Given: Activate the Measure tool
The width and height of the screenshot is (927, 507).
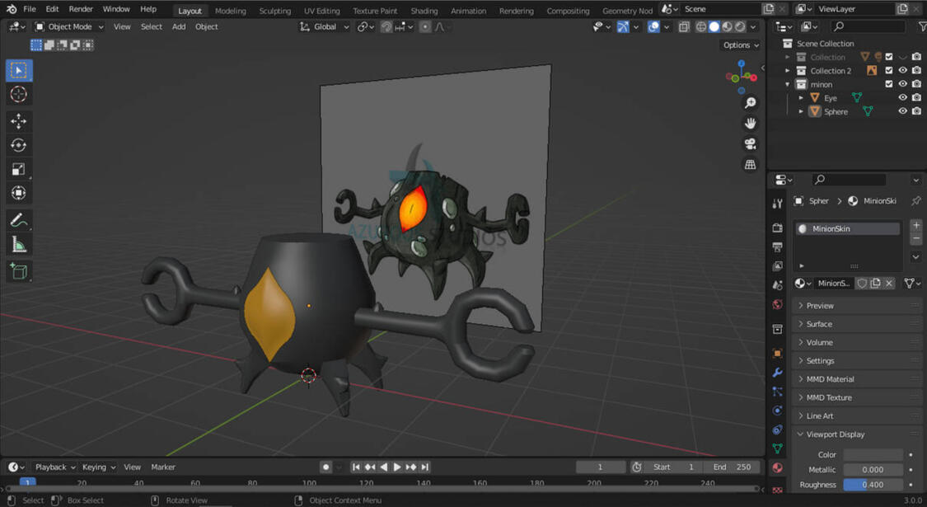Looking at the screenshot, I should pyautogui.click(x=18, y=243).
